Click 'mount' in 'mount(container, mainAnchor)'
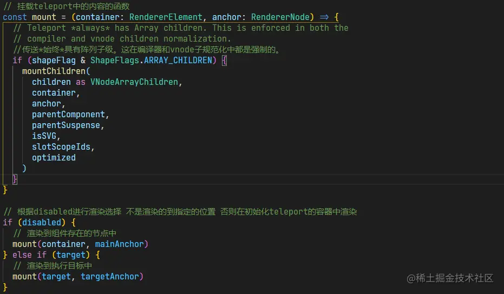The height and width of the screenshot is (294, 504). tap(24, 244)
